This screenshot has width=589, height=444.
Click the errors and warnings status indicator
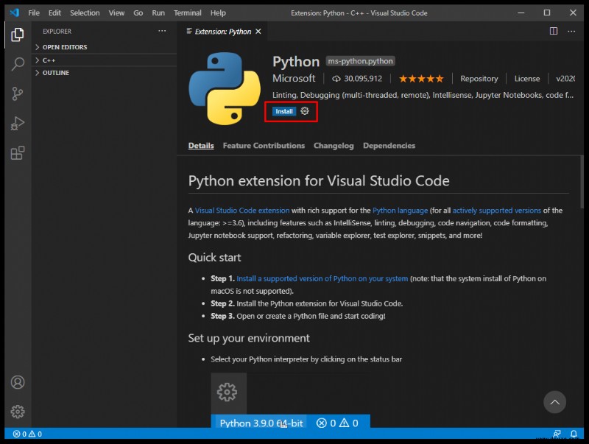[x=27, y=434]
